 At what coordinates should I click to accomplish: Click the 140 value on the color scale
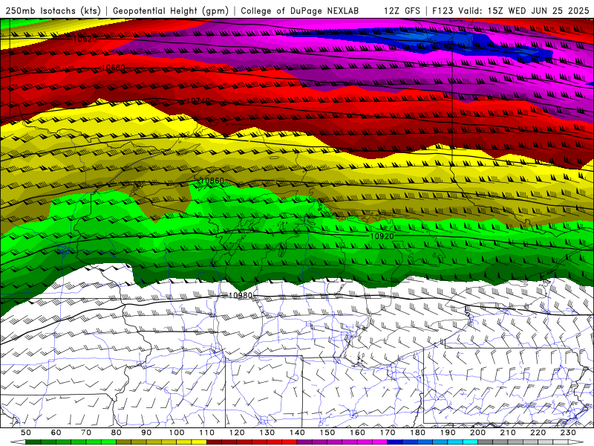(x=297, y=433)
